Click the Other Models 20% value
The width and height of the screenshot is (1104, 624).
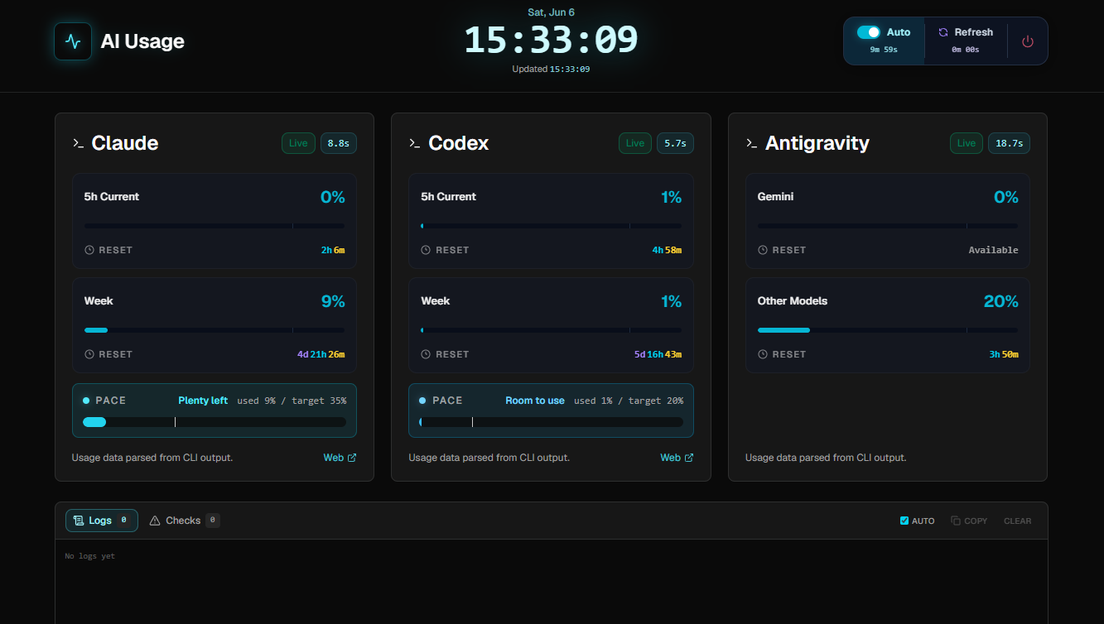pos(1001,301)
